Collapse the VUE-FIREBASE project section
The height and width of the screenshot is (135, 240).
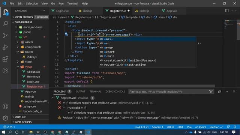coord(30,22)
